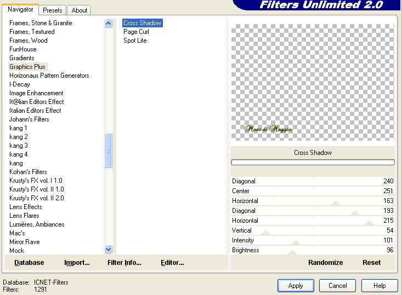The width and height of the screenshot is (402, 295).
Task: Select the Page Curl filter
Action: point(136,32)
